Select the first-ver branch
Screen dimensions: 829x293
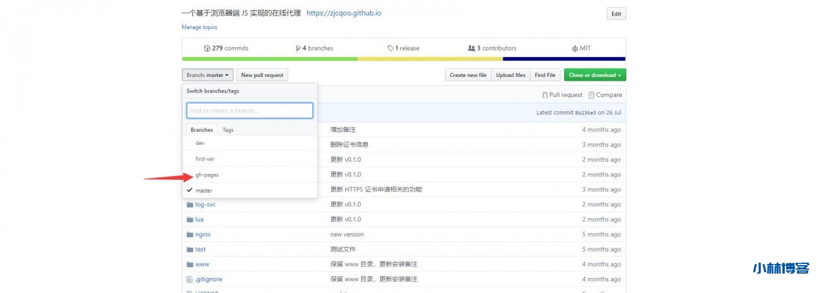(249, 158)
